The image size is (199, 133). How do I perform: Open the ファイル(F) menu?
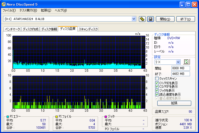[x=9, y=10]
